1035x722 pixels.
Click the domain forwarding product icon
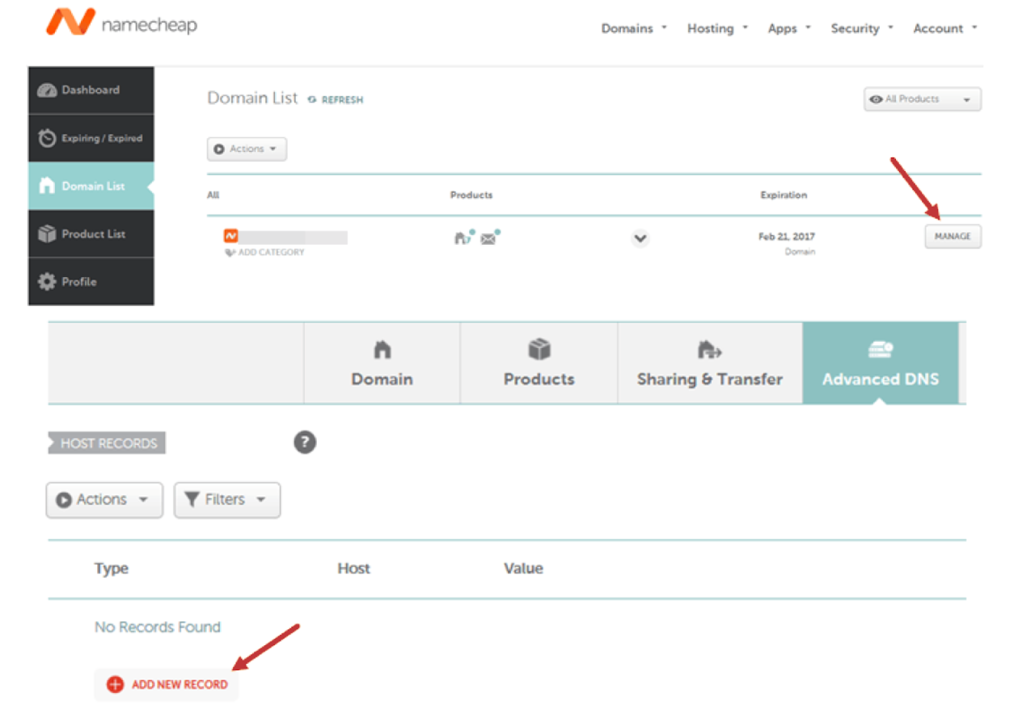[464, 237]
